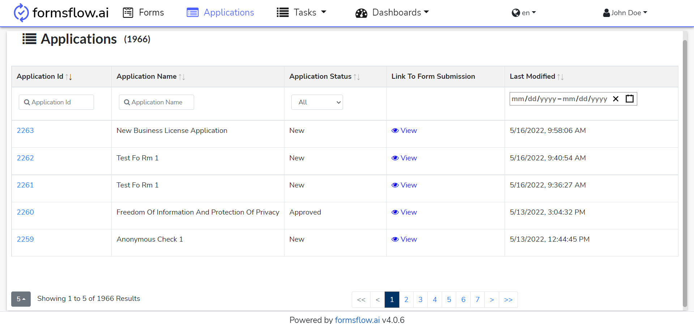Image resolution: width=694 pixels, height=324 pixels.
Task: Open application 2262 link
Action: pos(25,158)
